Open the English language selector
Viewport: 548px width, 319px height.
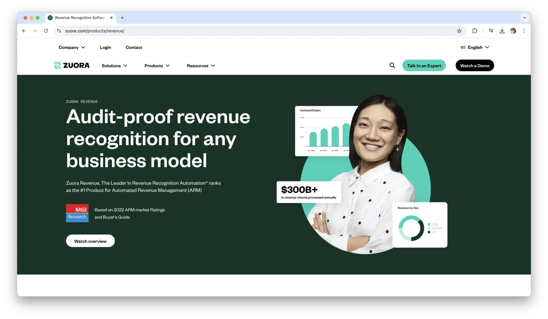coord(475,47)
